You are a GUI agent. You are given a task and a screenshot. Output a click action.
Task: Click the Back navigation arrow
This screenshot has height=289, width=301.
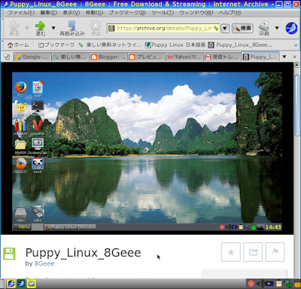(14, 28)
